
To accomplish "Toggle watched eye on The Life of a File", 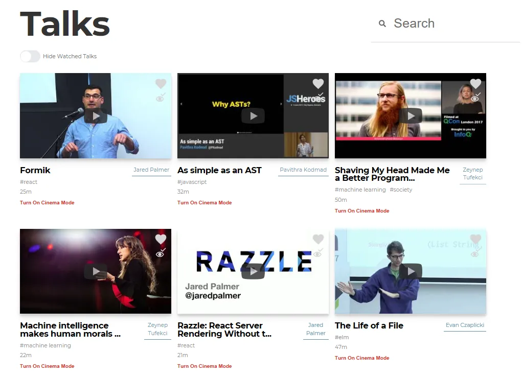I will [x=475, y=254].
